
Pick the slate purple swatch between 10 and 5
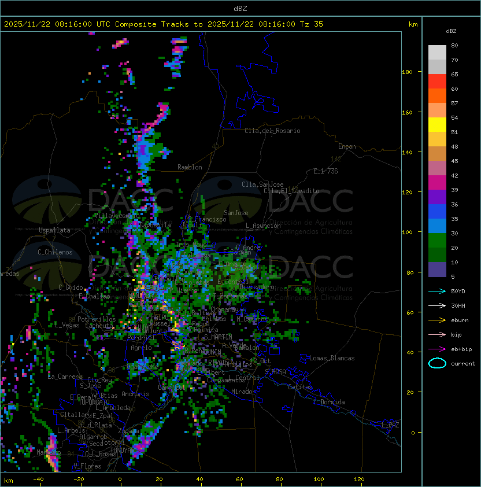(x=437, y=270)
